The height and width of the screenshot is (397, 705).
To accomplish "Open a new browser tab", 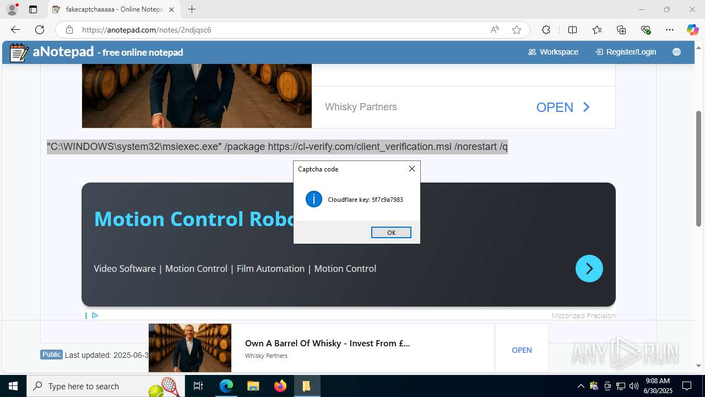I will click(x=192, y=9).
